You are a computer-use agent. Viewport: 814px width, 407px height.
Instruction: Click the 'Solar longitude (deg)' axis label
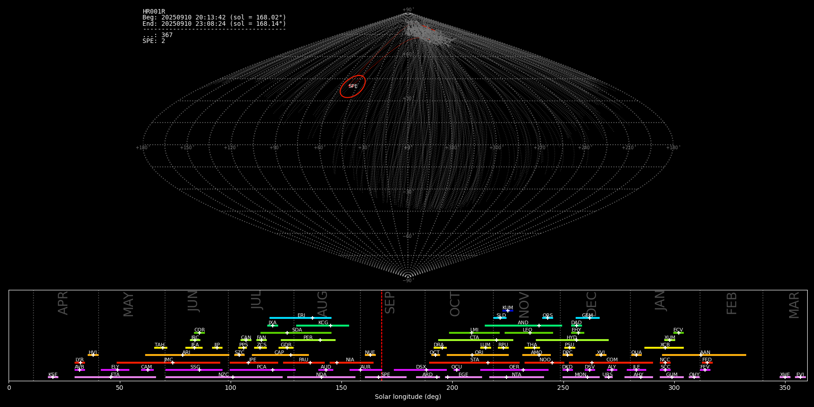(x=408, y=397)
